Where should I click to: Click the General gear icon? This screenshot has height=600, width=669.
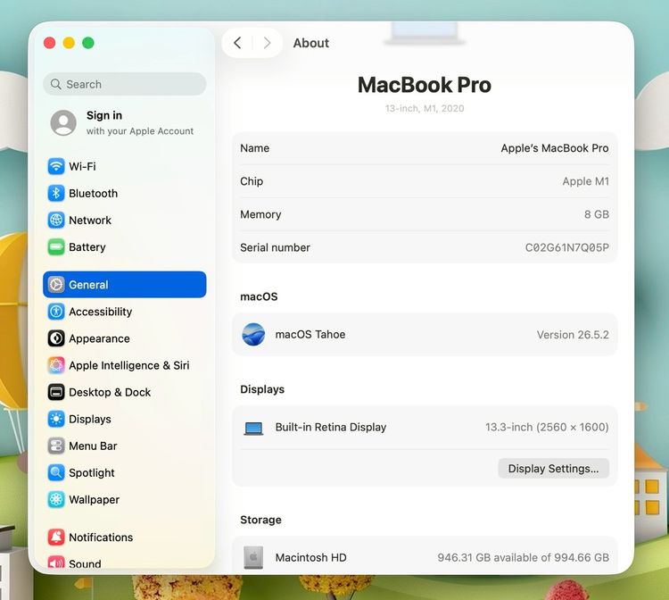pos(56,285)
